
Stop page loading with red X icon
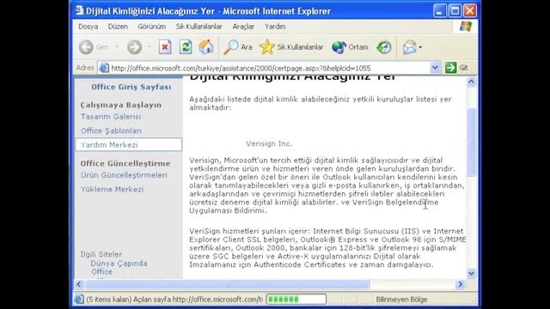click(165, 47)
